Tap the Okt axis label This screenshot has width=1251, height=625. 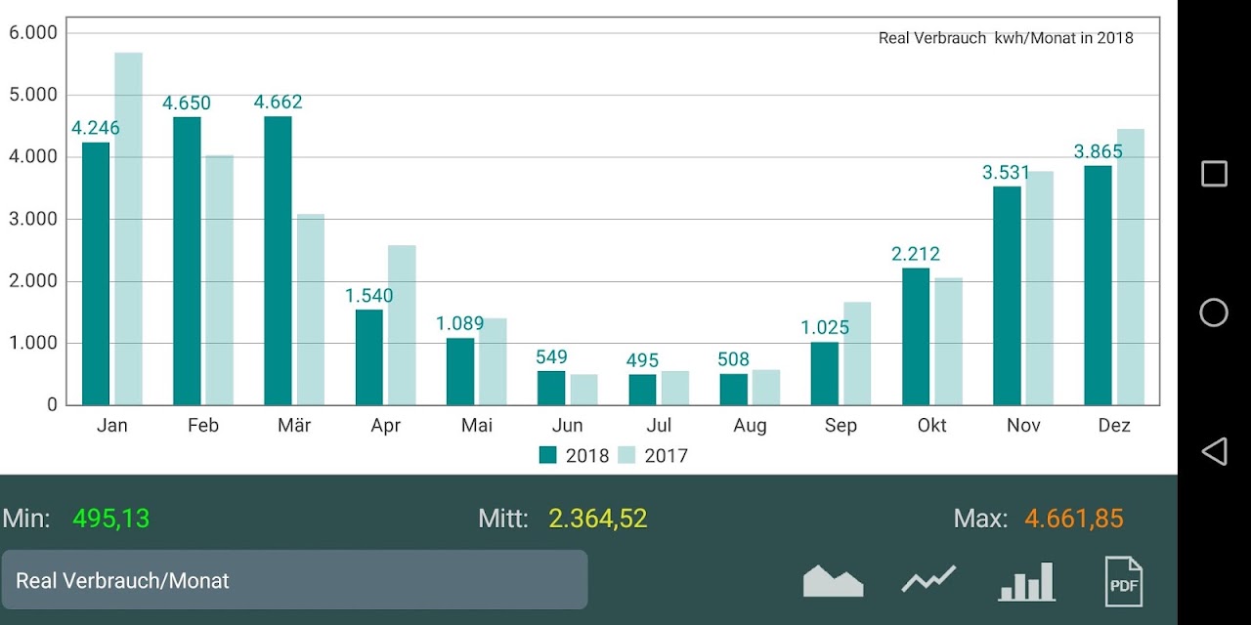pyautogui.click(x=932, y=426)
